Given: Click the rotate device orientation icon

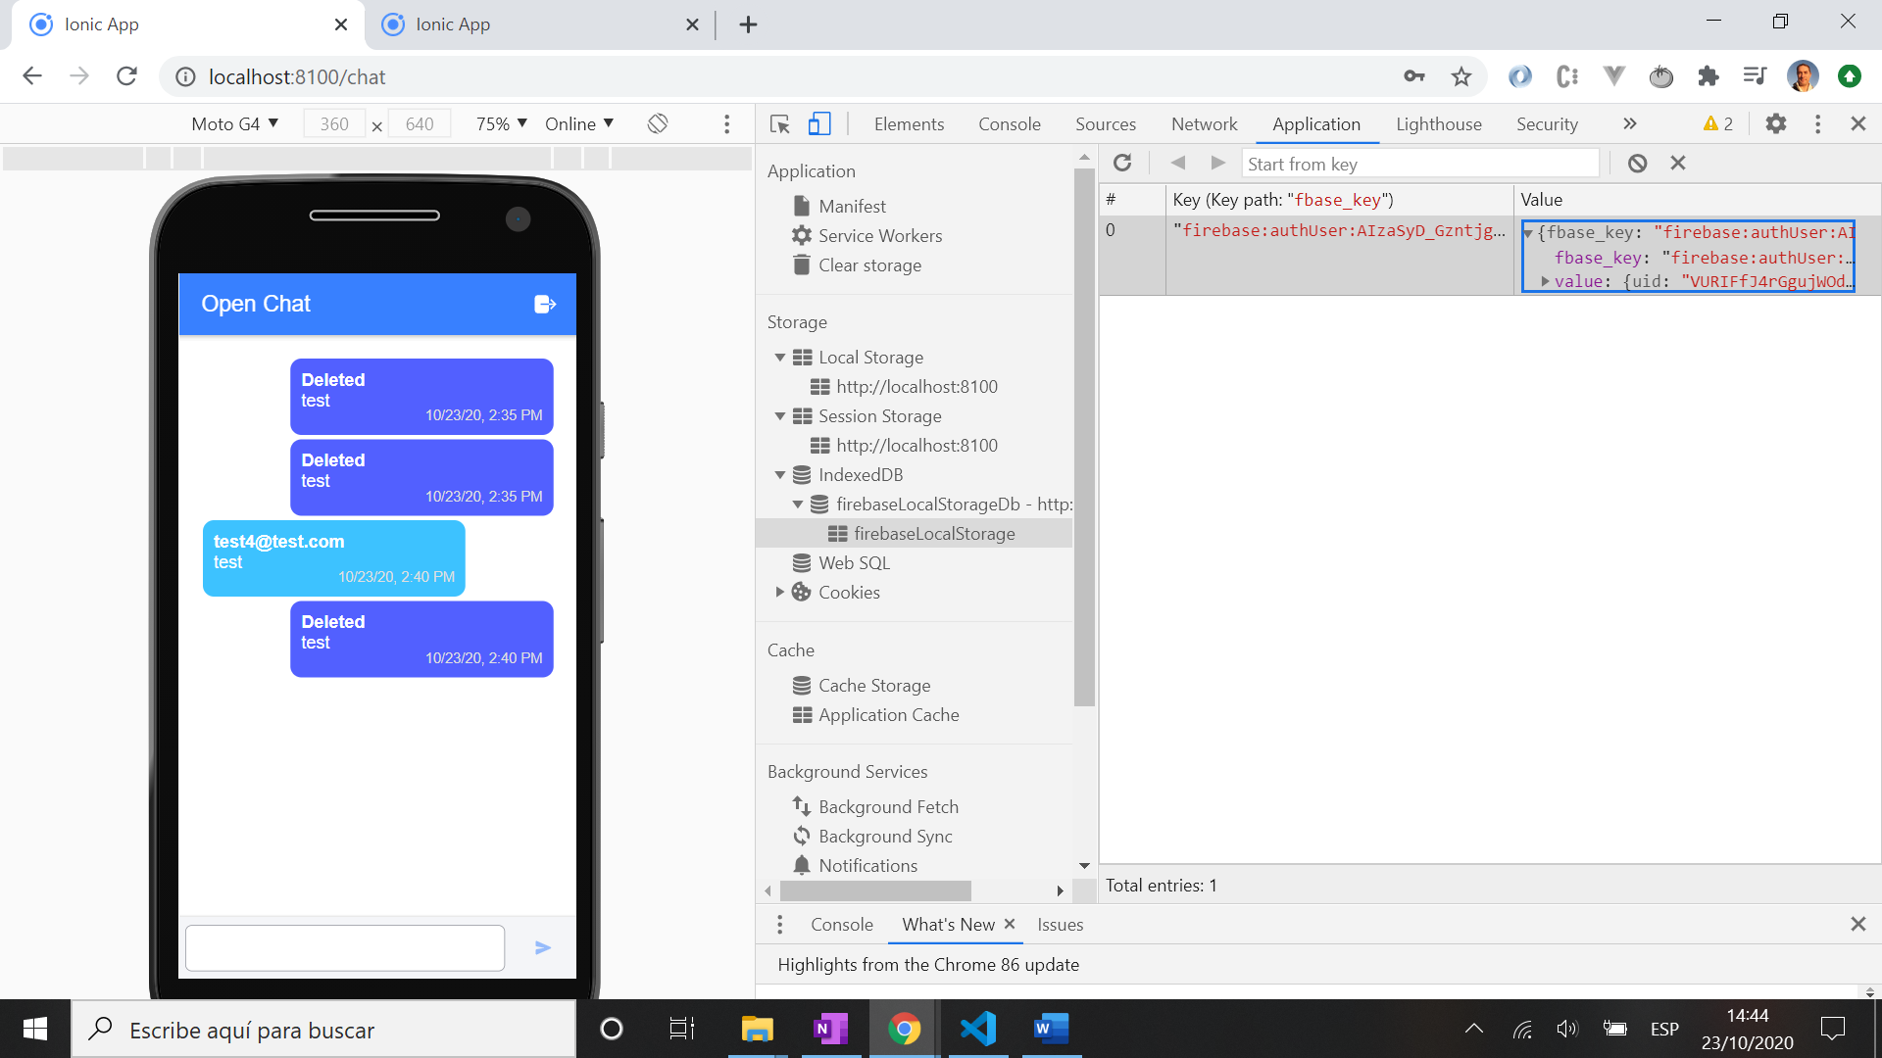Looking at the screenshot, I should [x=658, y=123].
